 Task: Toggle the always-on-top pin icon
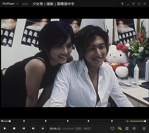click(123, 4)
